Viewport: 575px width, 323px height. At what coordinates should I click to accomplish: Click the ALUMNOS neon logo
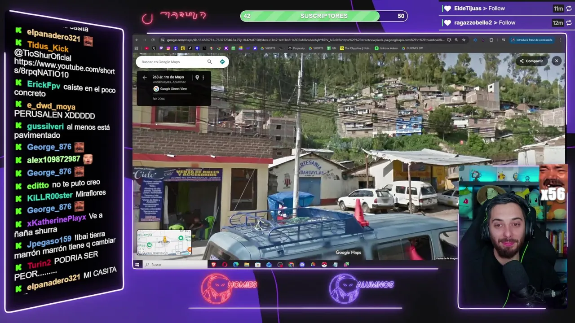361,288
